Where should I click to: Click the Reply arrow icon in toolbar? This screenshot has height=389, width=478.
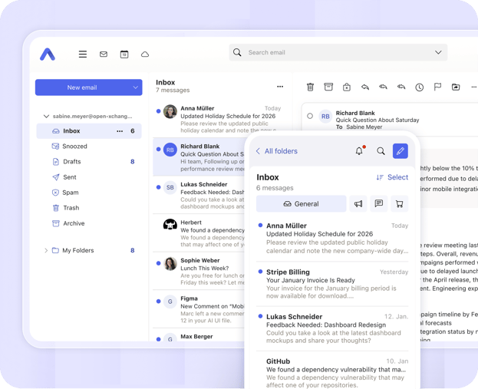click(x=365, y=87)
